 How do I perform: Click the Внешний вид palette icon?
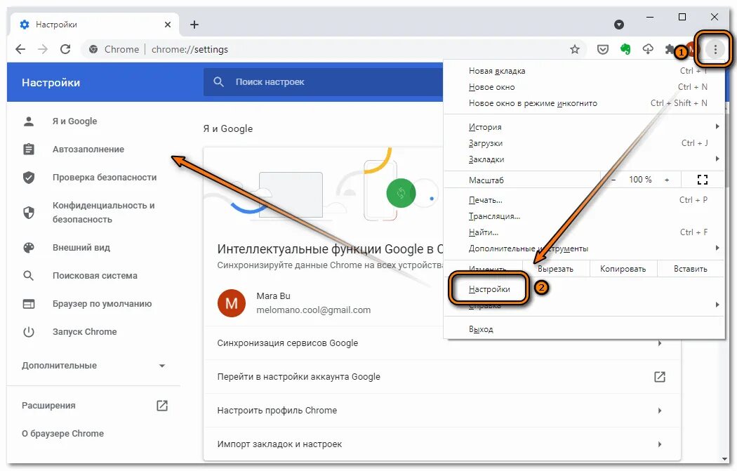tap(29, 248)
